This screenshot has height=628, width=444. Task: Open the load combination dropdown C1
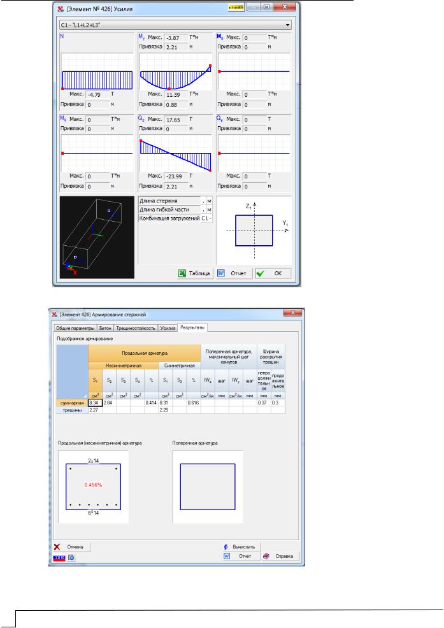click(x=176, y=25)
